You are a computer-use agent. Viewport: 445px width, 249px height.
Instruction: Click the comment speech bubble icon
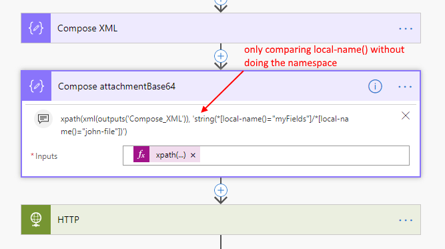43,119
